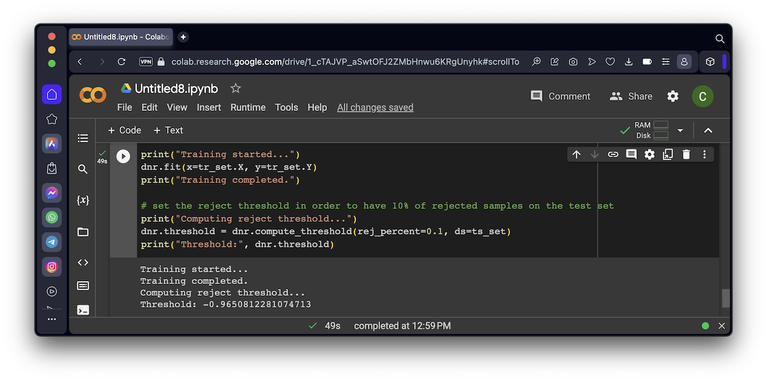Open more cell actions three-dot menu
This screenshot has height=382, width=767.
pos(704,155)
